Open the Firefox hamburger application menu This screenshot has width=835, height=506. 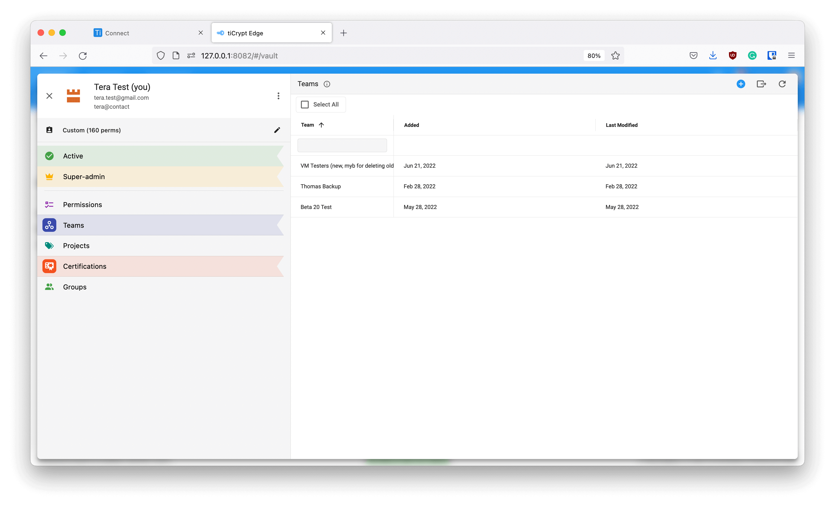(x=791, y=55)
